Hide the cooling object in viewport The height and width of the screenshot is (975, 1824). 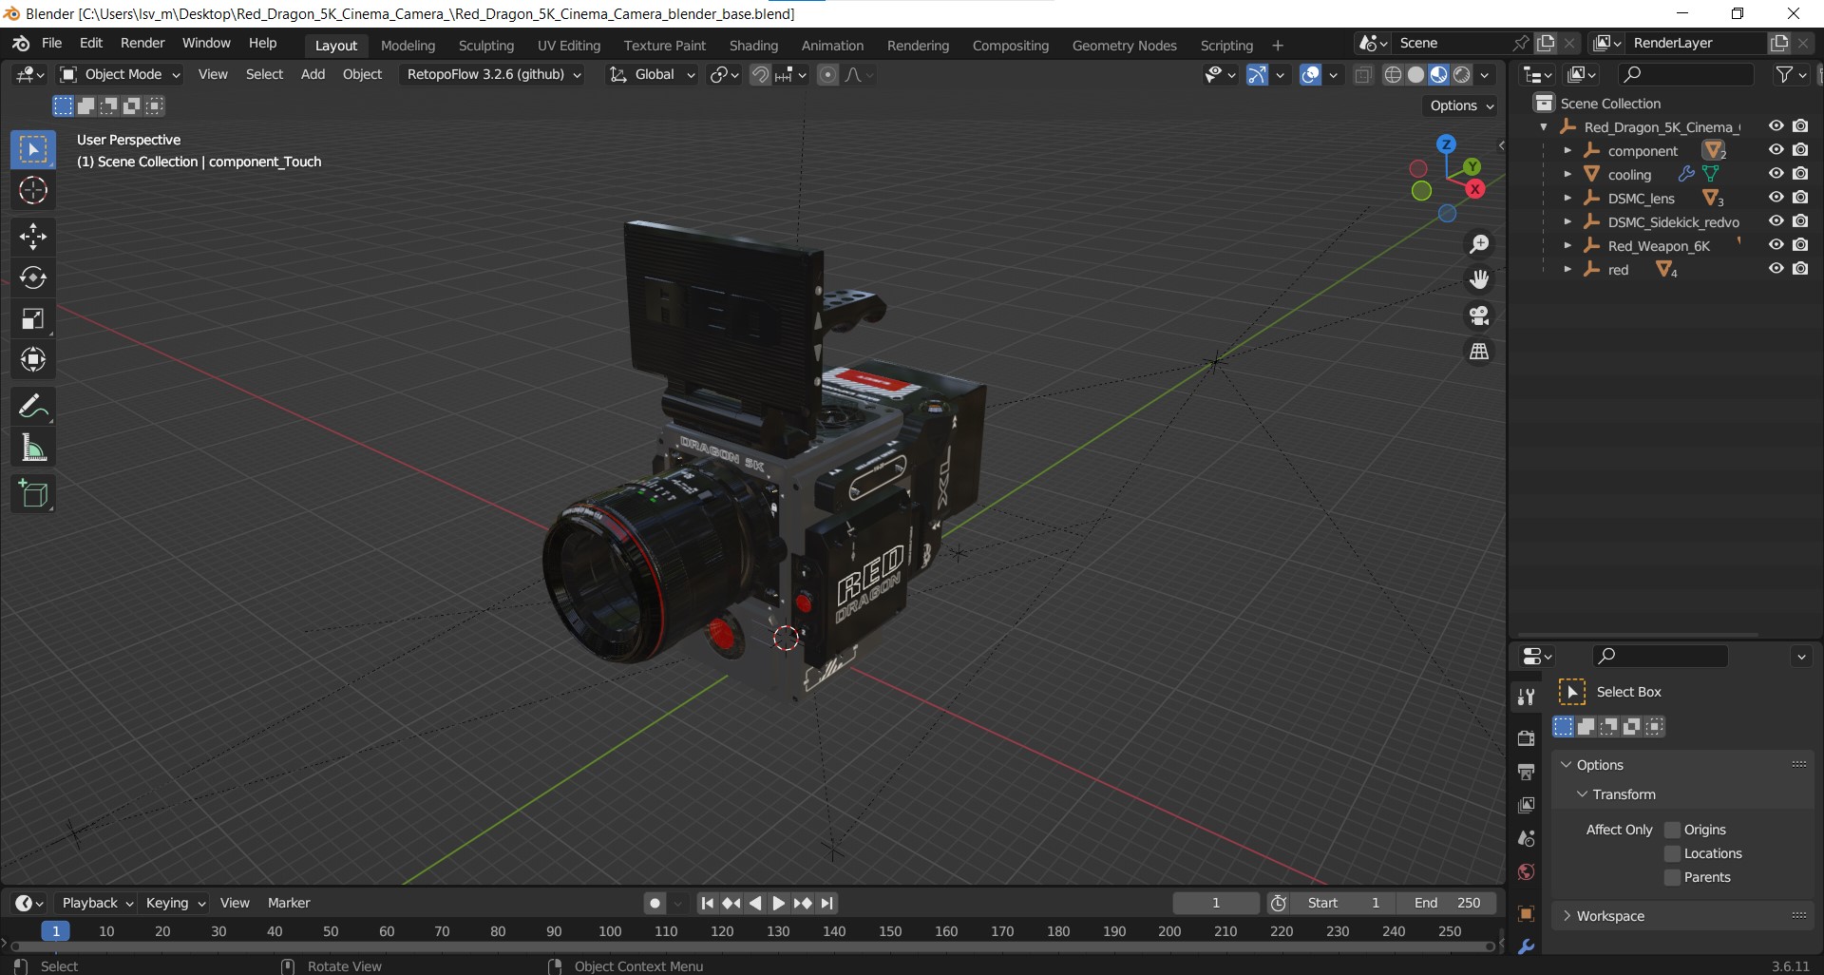point(1776,174)
